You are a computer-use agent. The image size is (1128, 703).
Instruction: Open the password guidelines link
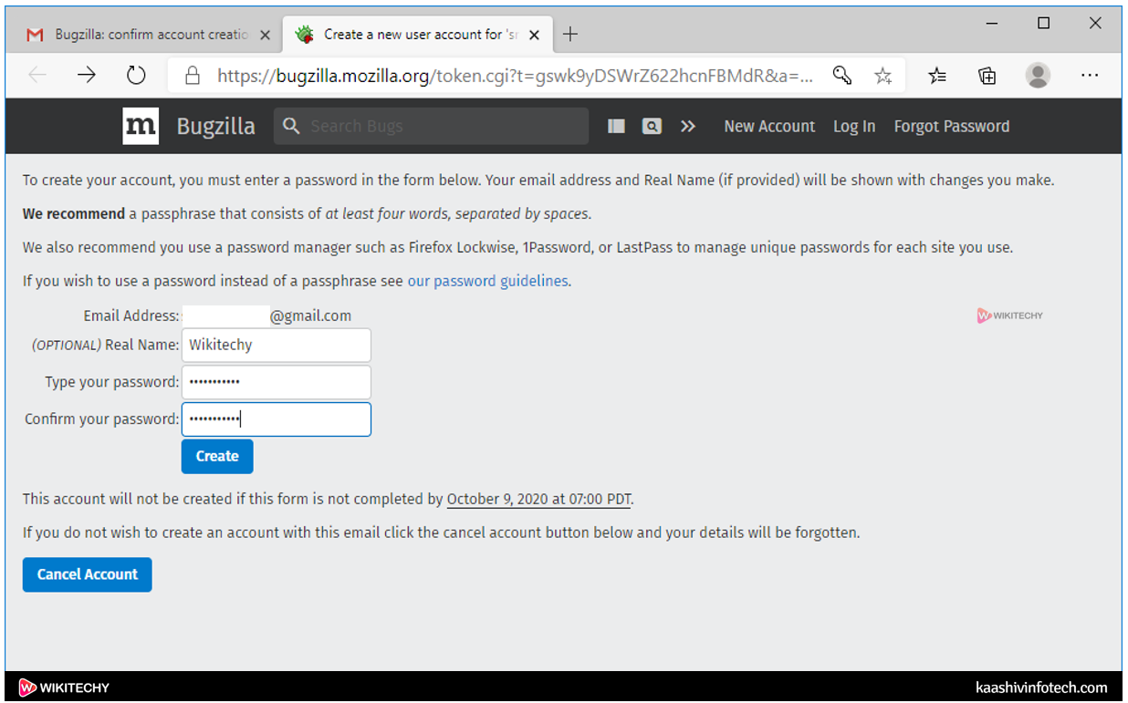tap(487, 281)
